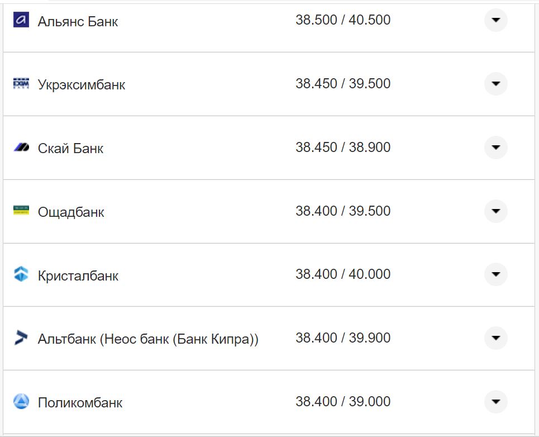Open the Альянс Банк name link
The height and width of the screenshot is (437, 539).
(78, 22)
